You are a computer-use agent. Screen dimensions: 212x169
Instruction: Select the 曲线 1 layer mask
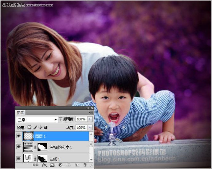tap(42, 159)
